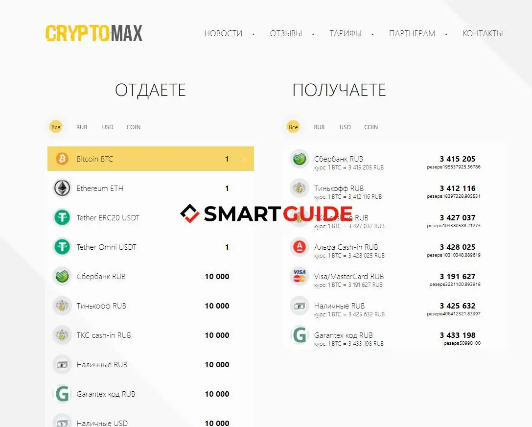The width and height of the screenshot is (532, 427).
Task: Select the Garantex код RUB icon
Action: [62, 394]
